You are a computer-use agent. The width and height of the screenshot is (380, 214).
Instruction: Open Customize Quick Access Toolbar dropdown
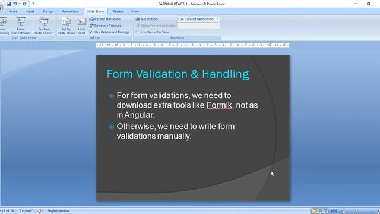point(33,4)
